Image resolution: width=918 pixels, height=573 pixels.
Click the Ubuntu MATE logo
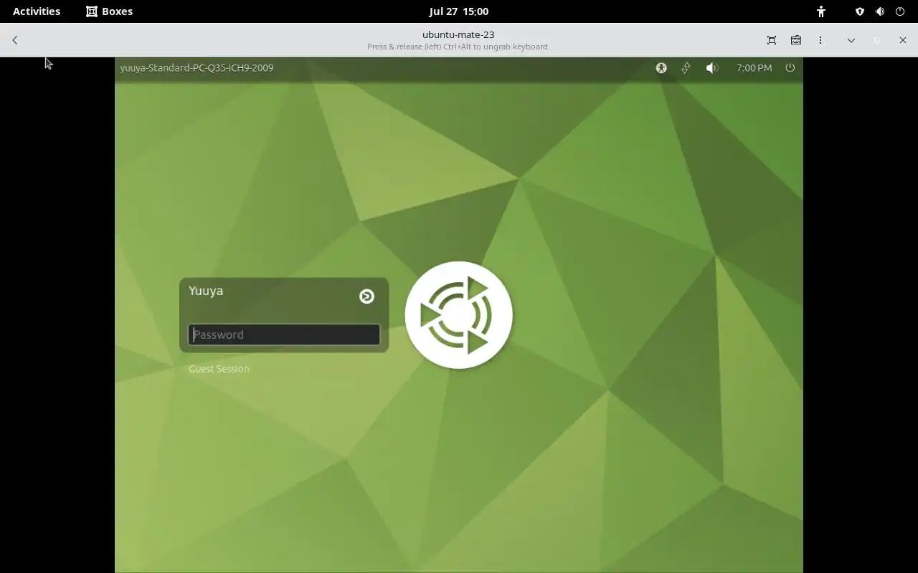pos(459,315)
